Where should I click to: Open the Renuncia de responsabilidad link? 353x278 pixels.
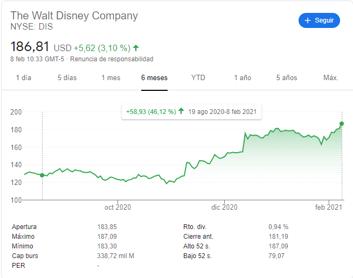[112, 59]
